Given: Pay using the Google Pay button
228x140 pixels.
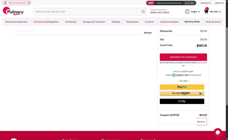Looking at the screenshot, I should 182,101.
